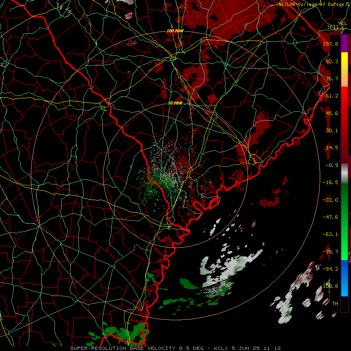Click the 76.7 velocity scale value

coord(332,78)
